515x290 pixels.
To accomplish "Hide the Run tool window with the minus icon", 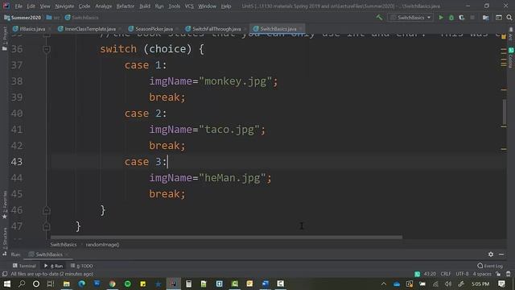I will click(501, 255).
